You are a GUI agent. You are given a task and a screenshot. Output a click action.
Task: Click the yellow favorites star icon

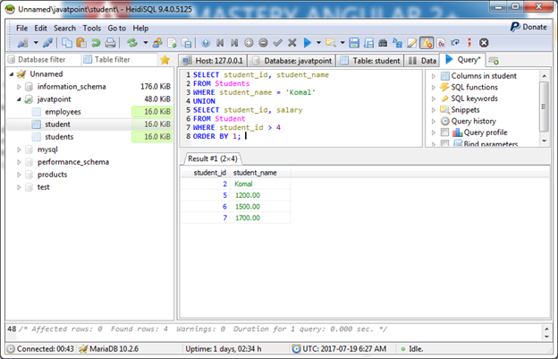coord(165,60)
